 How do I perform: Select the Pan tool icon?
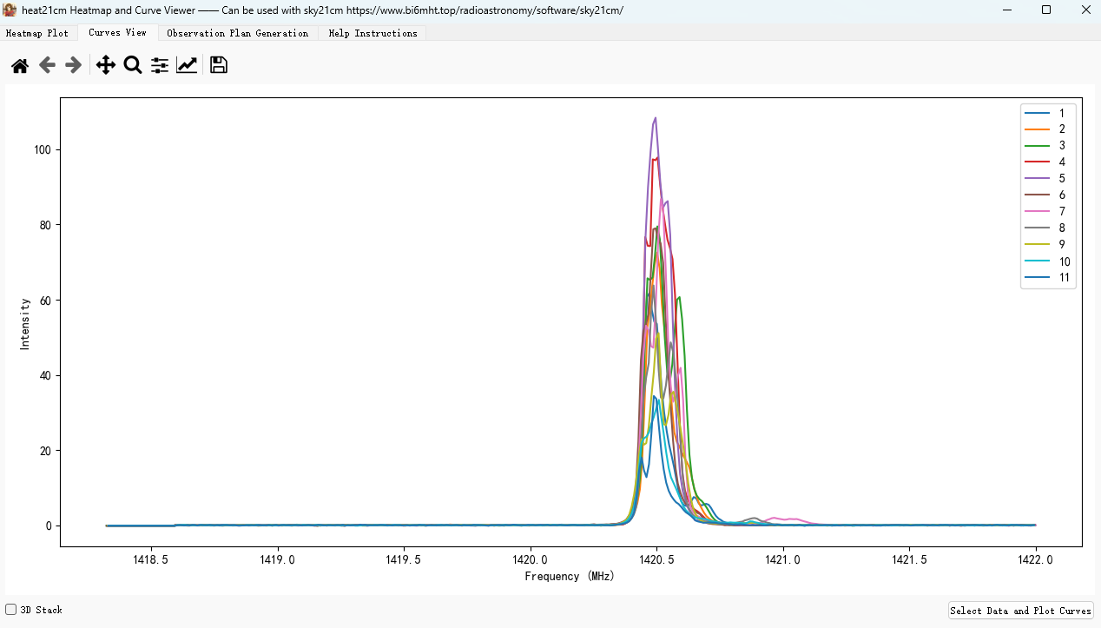coord(105,65)
